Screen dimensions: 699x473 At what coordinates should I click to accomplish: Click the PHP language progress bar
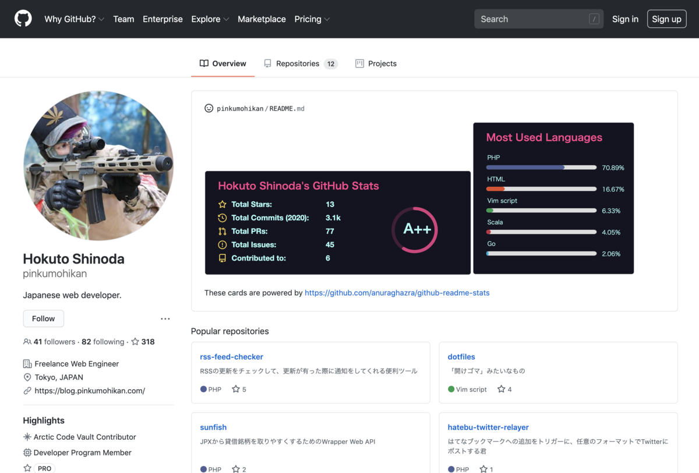(x=541, y=168)
